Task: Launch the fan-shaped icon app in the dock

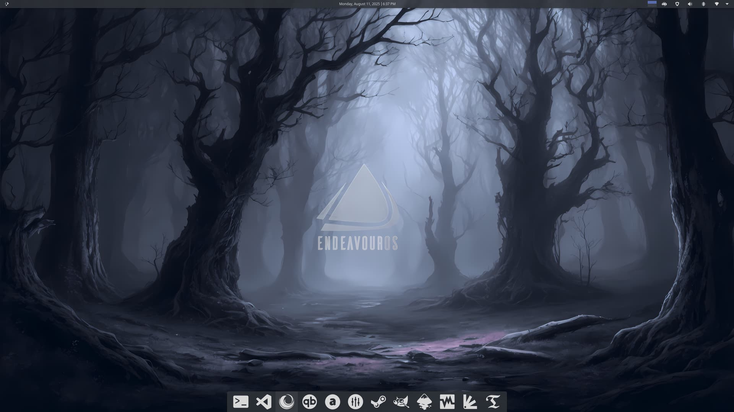Action: point(470,402)
